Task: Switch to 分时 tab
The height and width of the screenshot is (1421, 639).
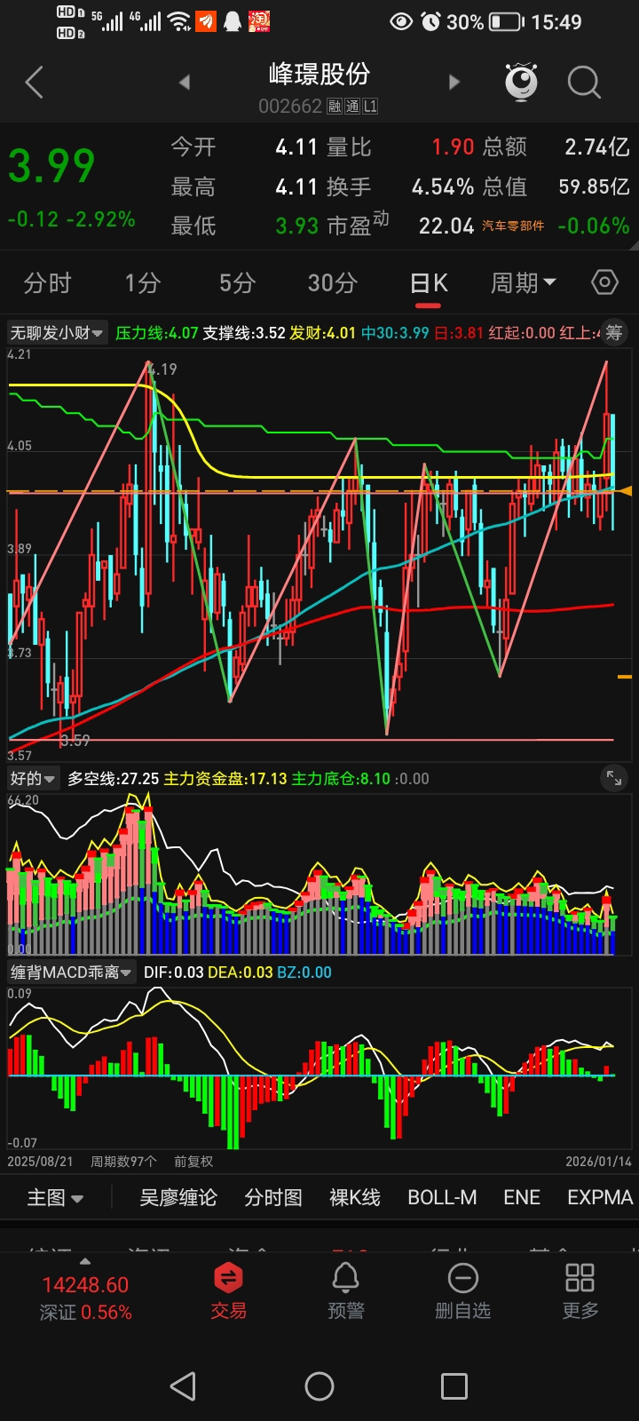Action: point(47,283)
